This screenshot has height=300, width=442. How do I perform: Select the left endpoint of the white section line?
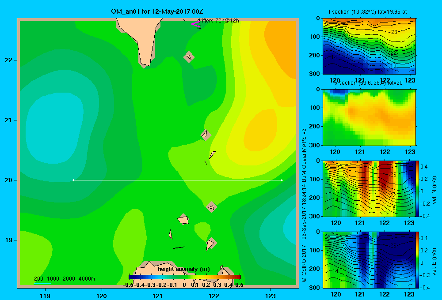tap(73, 180)
